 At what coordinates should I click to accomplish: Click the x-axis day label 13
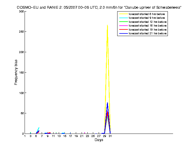[59, 136]
